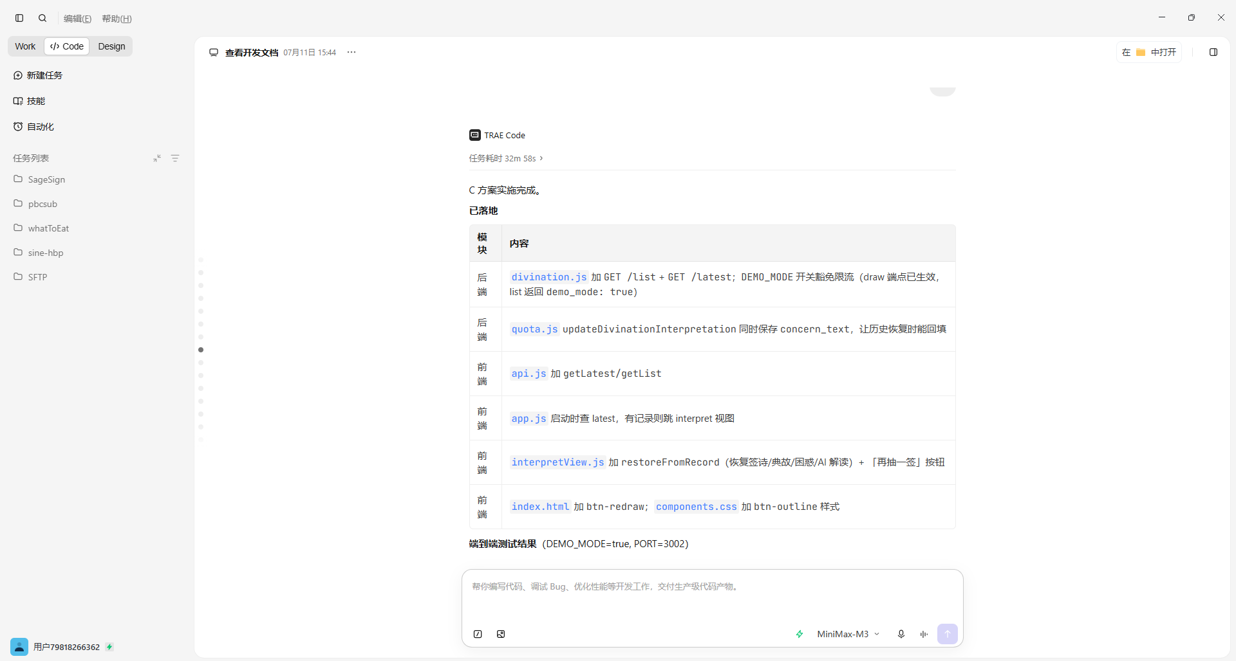Open the search icon in title bar
This screenshot has height=661, width=1236.
42,18
